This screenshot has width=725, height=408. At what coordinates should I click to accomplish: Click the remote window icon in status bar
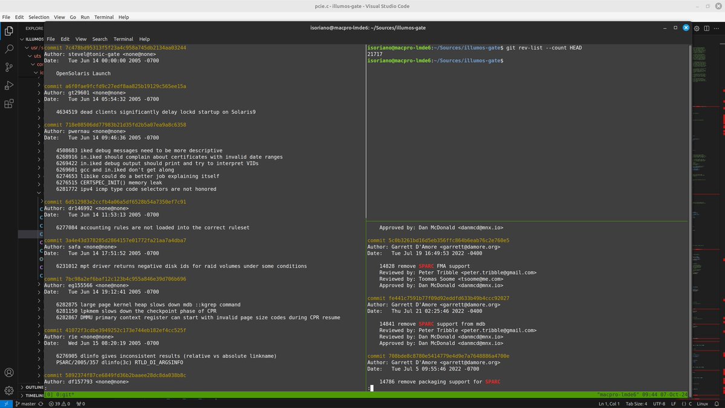[x=5, y=403]
